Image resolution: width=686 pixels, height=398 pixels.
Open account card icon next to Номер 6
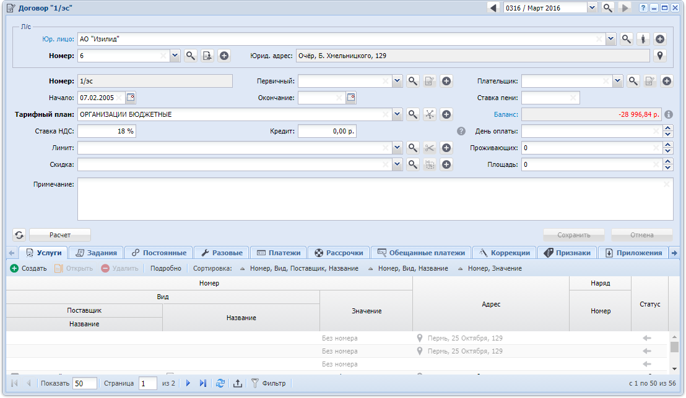(207, 56)
